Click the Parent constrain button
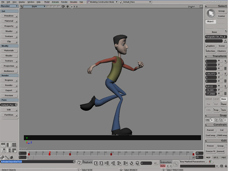229x171 pixels. click(x=210, y=130)
